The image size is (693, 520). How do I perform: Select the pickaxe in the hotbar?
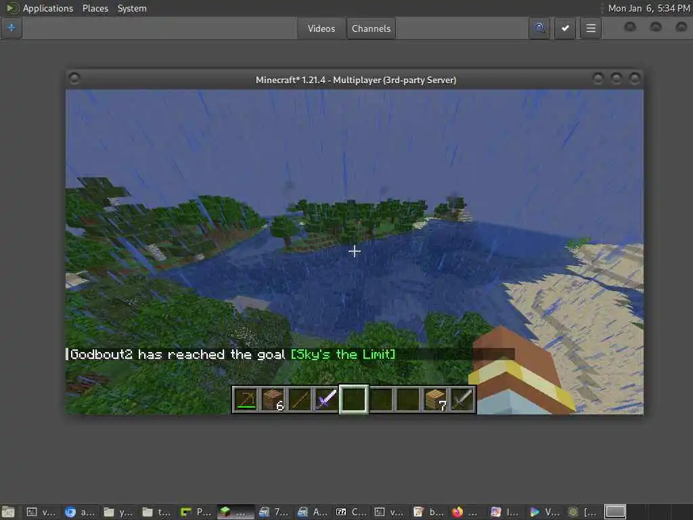(246, 399)
